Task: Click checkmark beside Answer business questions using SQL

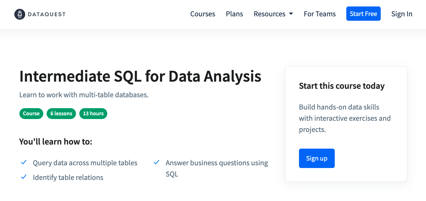Action: pos(156,163)
